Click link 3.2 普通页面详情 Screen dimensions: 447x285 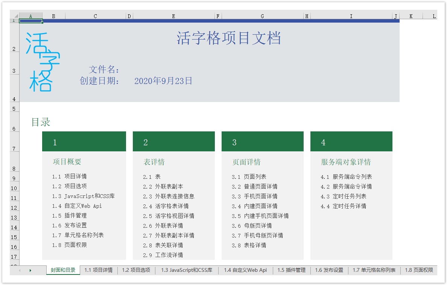[255, 187]
